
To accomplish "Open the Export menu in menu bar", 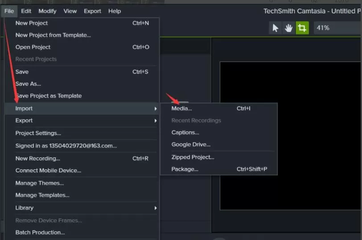I will (92, 11).
